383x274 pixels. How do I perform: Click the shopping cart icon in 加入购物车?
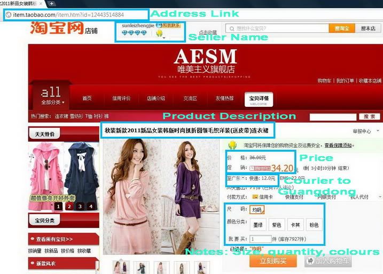pos(311,261)
